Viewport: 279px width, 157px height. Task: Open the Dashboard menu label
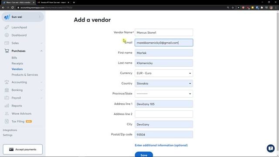pyautogui.click(x=19, y=35)
